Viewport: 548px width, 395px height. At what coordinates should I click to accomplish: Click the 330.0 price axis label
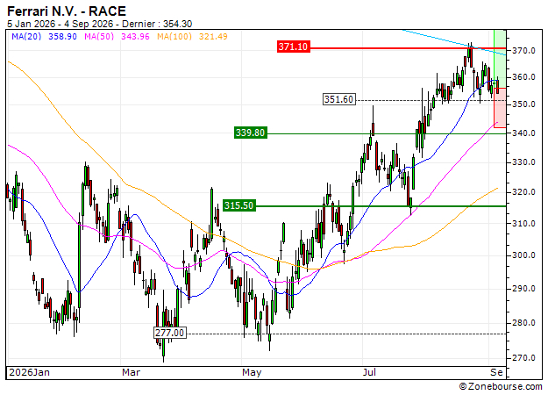click(523, 162)
